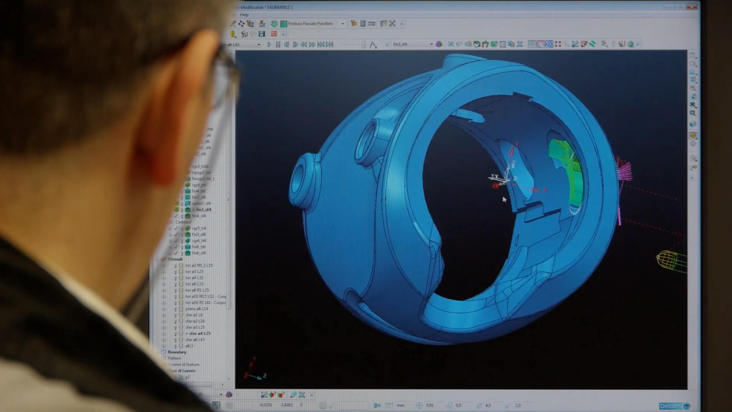Select the Boundary tree item
This screenshot has width=732, height=412.
[177, 352]
